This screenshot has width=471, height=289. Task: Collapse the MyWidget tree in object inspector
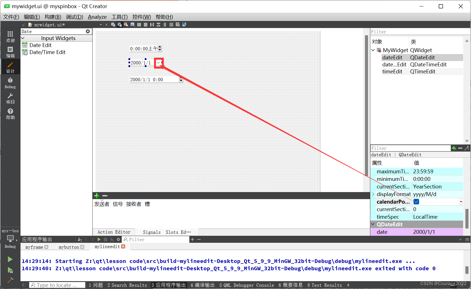pyautogui.click(x=373, y=50)
